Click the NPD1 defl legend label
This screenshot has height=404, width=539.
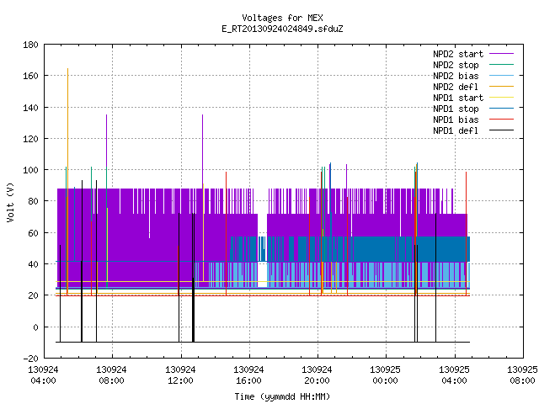click(456, 131)
